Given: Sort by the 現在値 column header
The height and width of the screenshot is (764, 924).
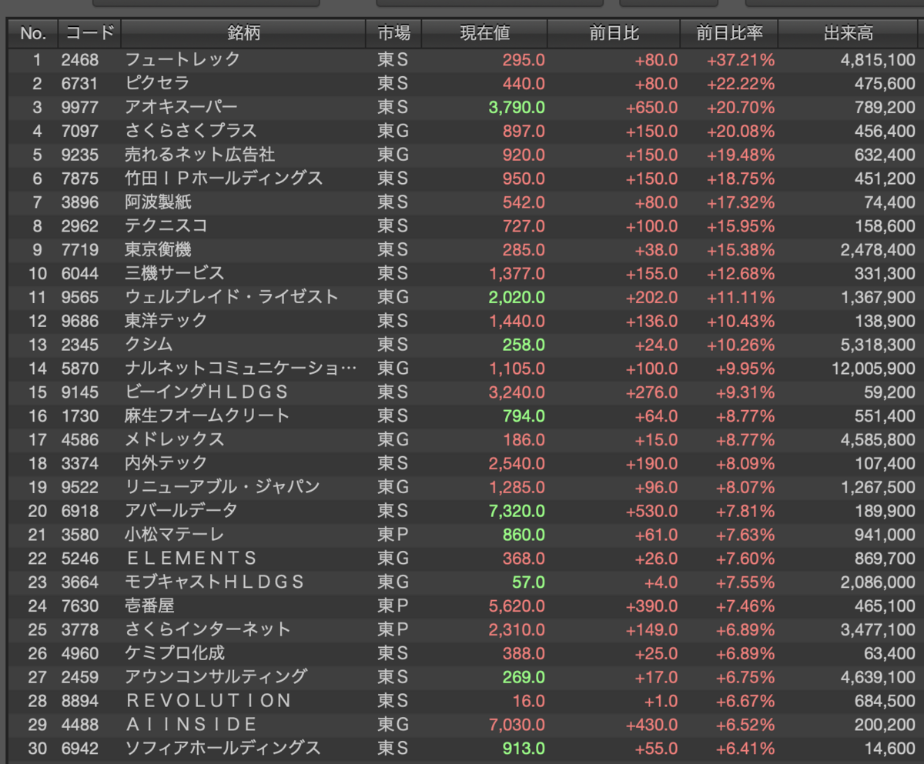Looking at the screenshot, I should 484,34.
